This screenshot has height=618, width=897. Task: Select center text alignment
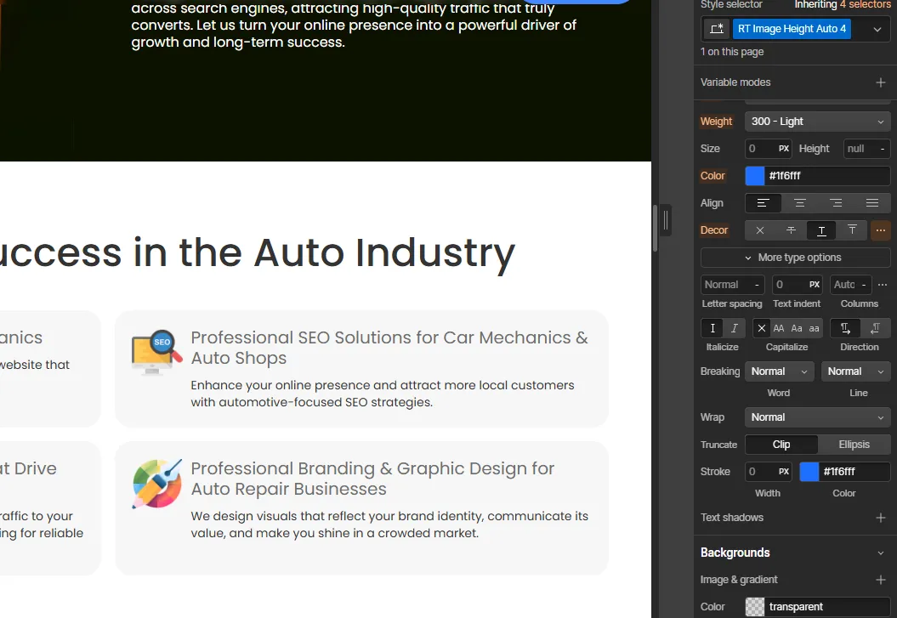pos(799,203)
